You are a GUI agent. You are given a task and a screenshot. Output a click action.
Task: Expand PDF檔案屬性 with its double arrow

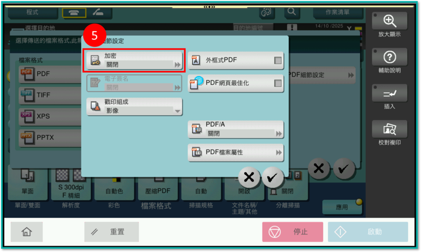coord(279,153)
